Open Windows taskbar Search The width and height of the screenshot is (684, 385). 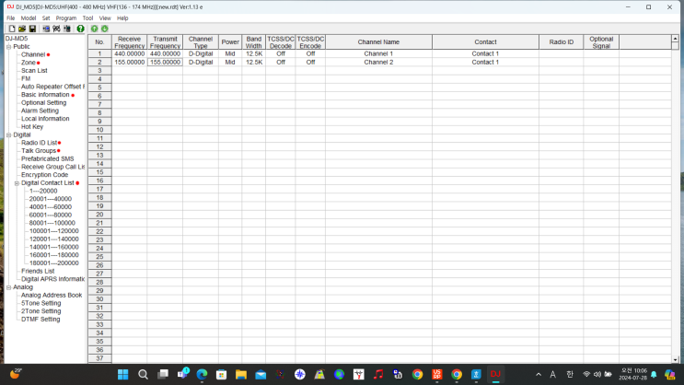(x=143, y=375)
